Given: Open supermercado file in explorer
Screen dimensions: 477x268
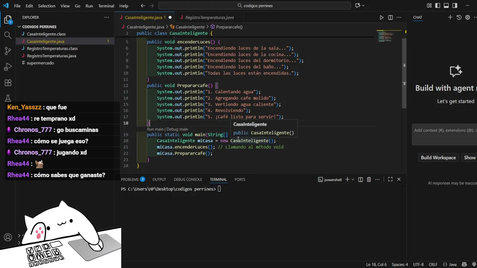Looking at the screenshot, I should click(x=40, y=63).
